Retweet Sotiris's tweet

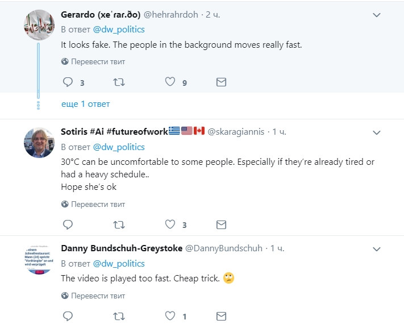click(119, 225)
